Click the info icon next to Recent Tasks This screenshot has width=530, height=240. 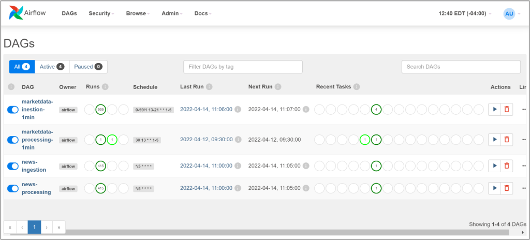[x=357, y=87]
